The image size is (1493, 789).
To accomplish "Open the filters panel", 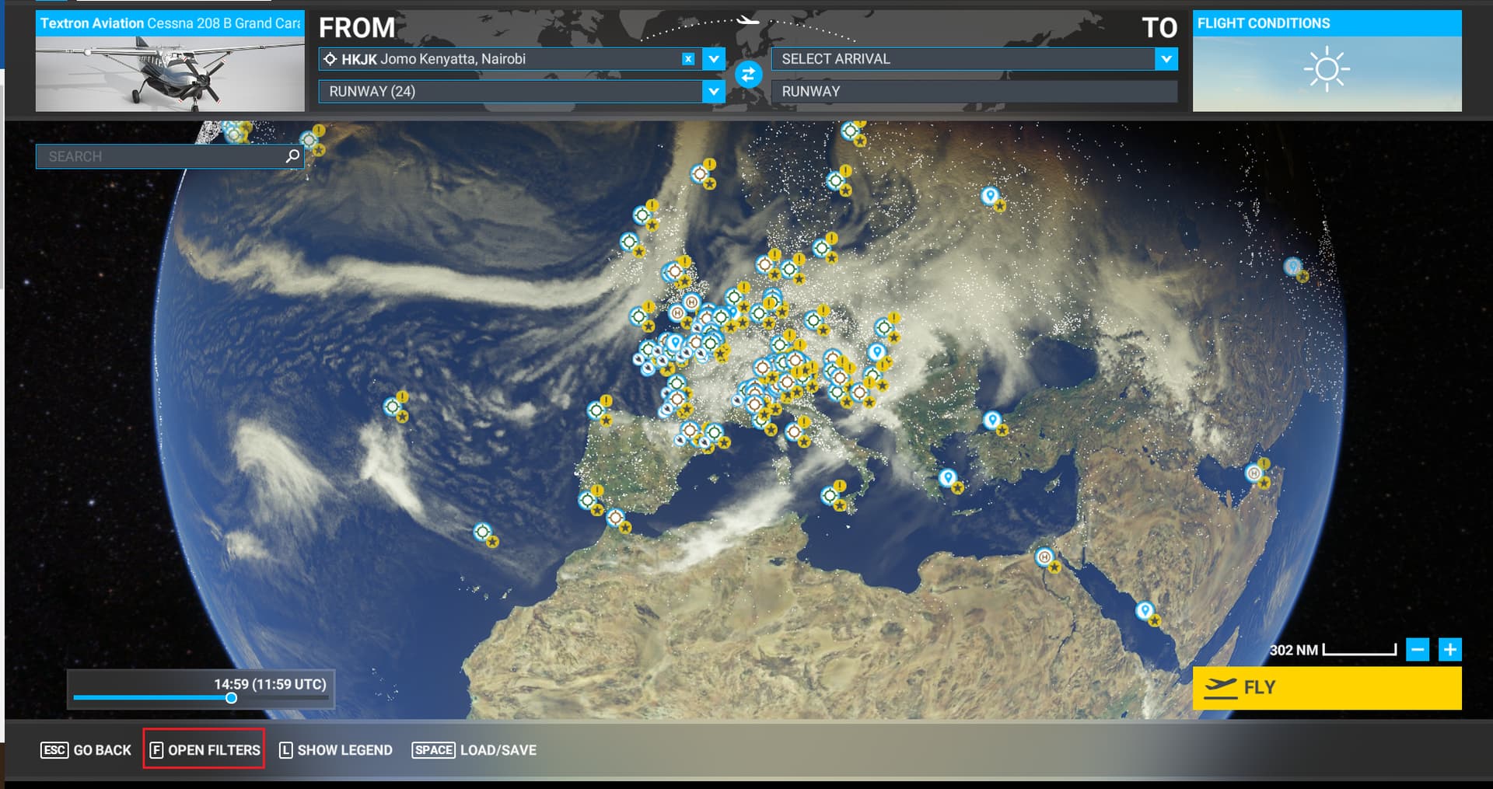I will (x=205, y=750).
